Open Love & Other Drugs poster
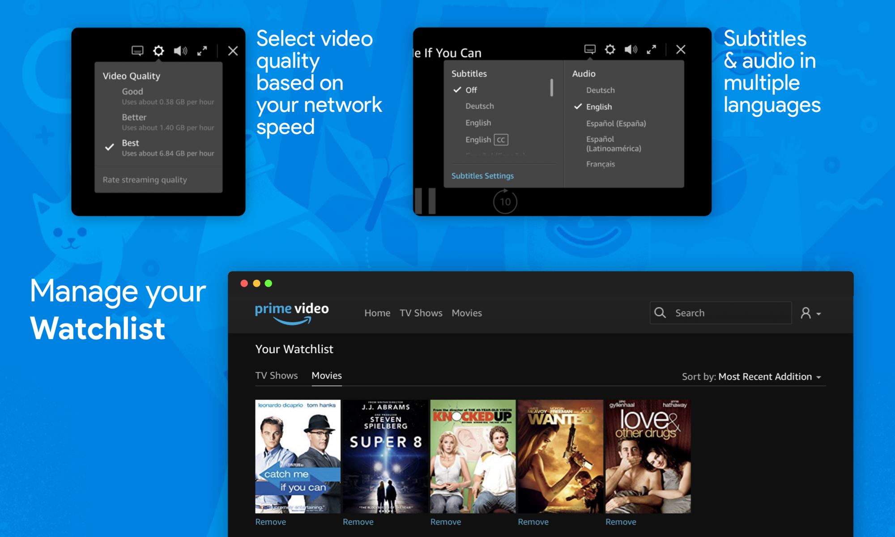The image size is (895, 537). coord(648,456)
